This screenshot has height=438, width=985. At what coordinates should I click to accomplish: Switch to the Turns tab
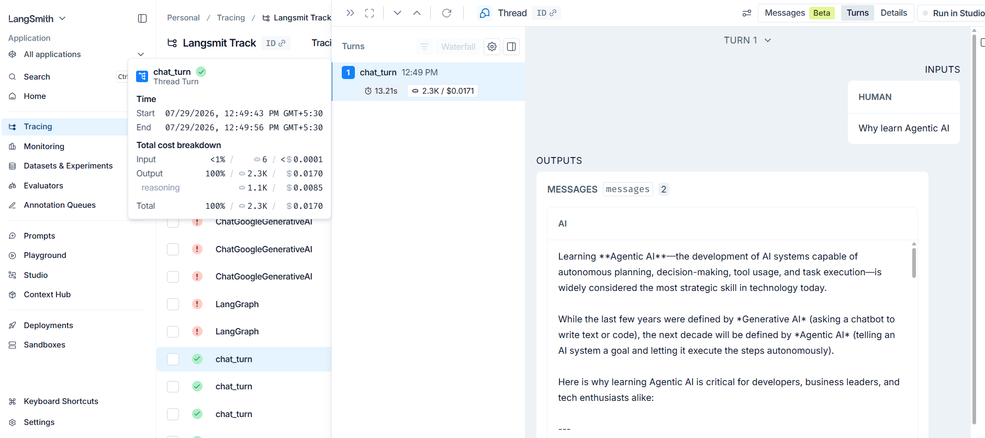pyautogui.click(x=857, y=13)
